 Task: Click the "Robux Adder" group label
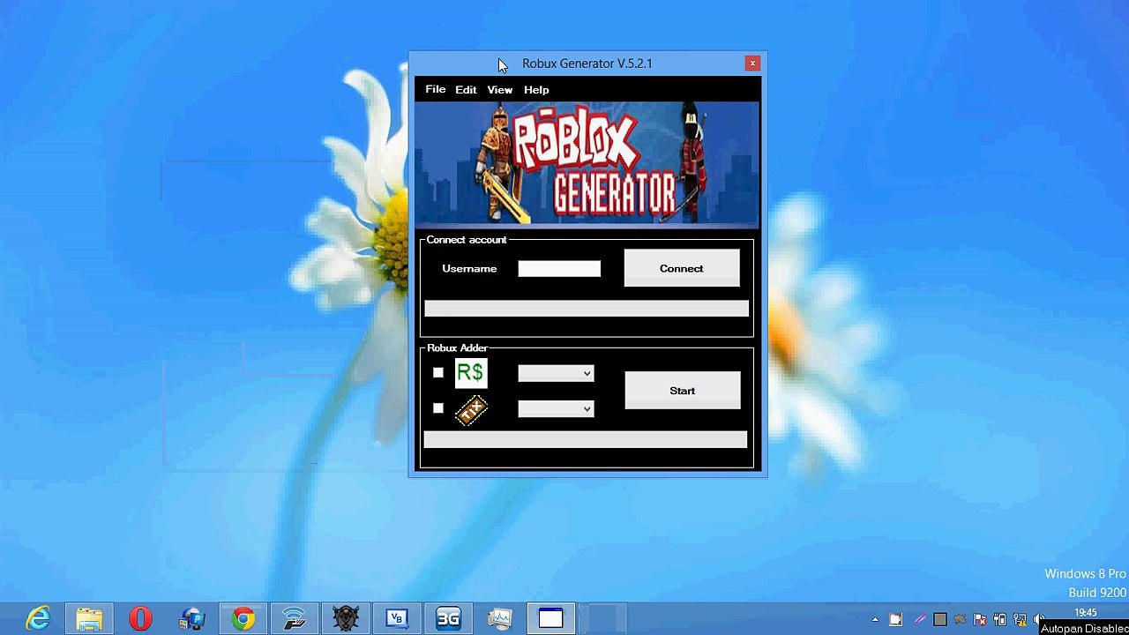pyautogui.click(x=457, y=347)
